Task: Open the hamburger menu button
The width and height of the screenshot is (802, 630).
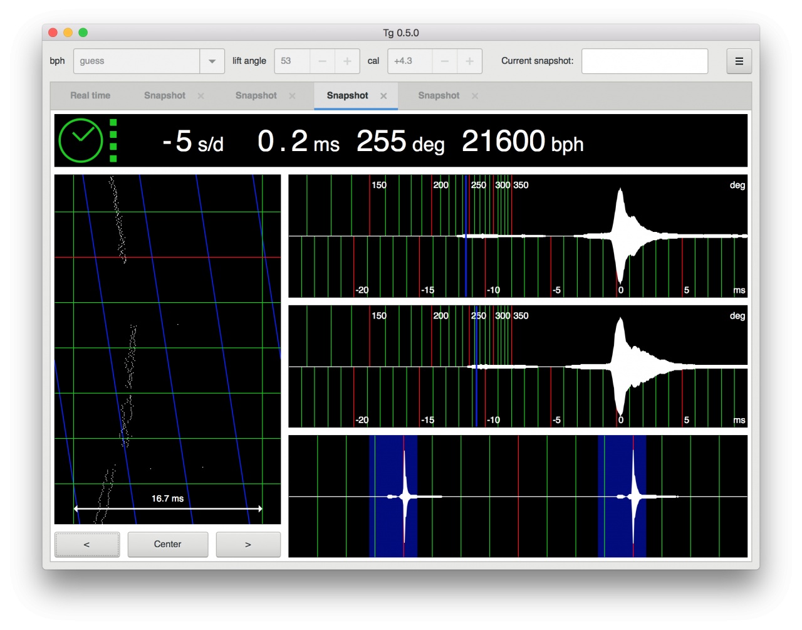Action: tap(739, 61)
